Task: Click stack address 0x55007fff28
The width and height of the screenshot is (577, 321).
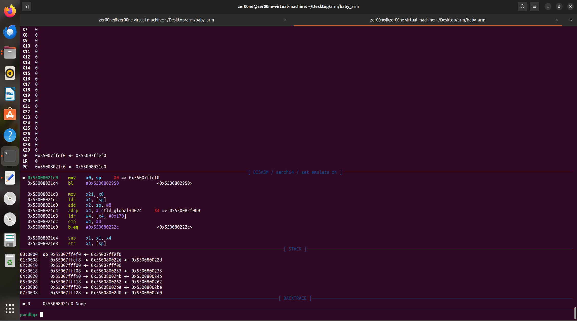Action: 65,293
